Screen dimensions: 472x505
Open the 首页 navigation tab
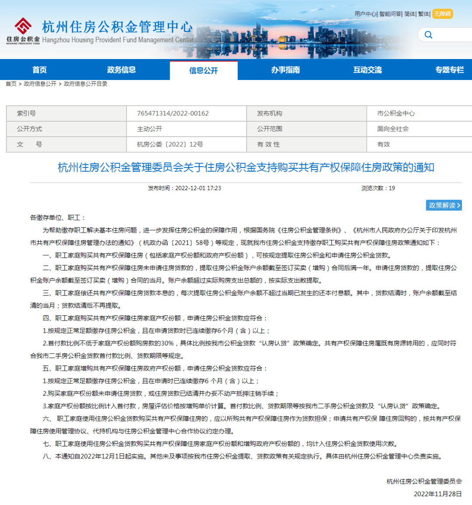click(39, 70)
